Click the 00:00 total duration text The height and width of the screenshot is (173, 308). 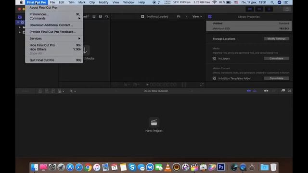click(156, 91)
